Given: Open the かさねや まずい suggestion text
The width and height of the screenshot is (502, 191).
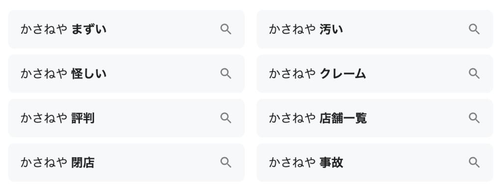Looking at the screenshot, I should pos(63,29).
